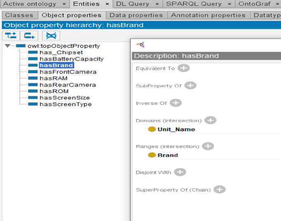Viewport: 281px width, 221px height.
Task: Collapse owl:topObjectProperty tree node
Action: pyautogui.click(x=7, y=46)
